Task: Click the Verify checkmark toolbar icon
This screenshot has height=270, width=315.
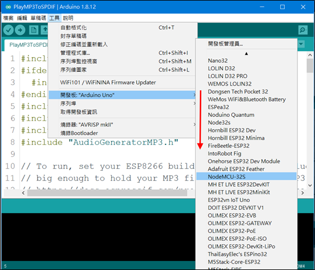Action: 9,30
